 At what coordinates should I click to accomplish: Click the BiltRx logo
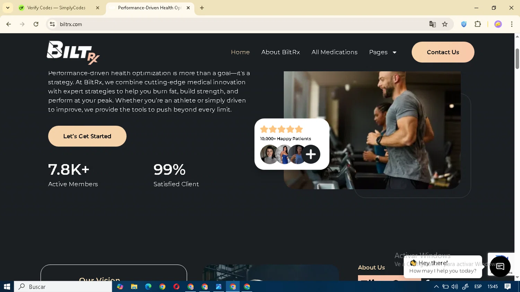pos(73,52)
